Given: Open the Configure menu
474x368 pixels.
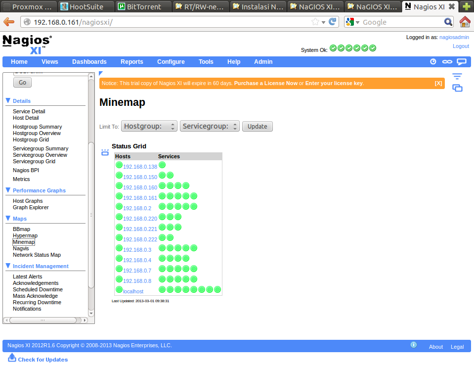Looking at the screenshot, I should pyautogui.click(x=171, y=62).
